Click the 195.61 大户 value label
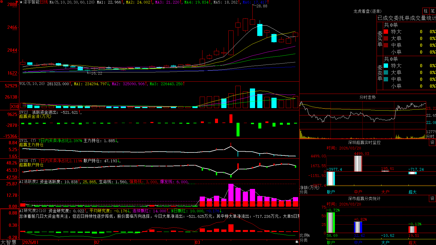 pos(387,169)
